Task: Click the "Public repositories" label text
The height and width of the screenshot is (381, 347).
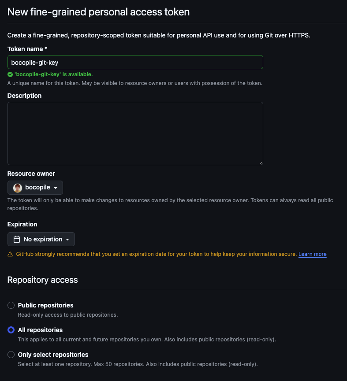Action: [45, 305]
